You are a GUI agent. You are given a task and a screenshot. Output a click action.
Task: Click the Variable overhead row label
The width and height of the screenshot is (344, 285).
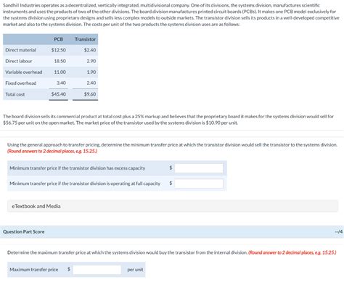click(x=24, y=72)
